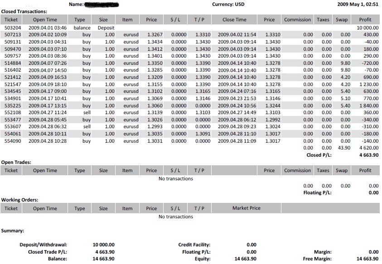The width and height of the screenshot is (382, 264).
Task: Select ticket number 552108
Action: tap(13, 112)
